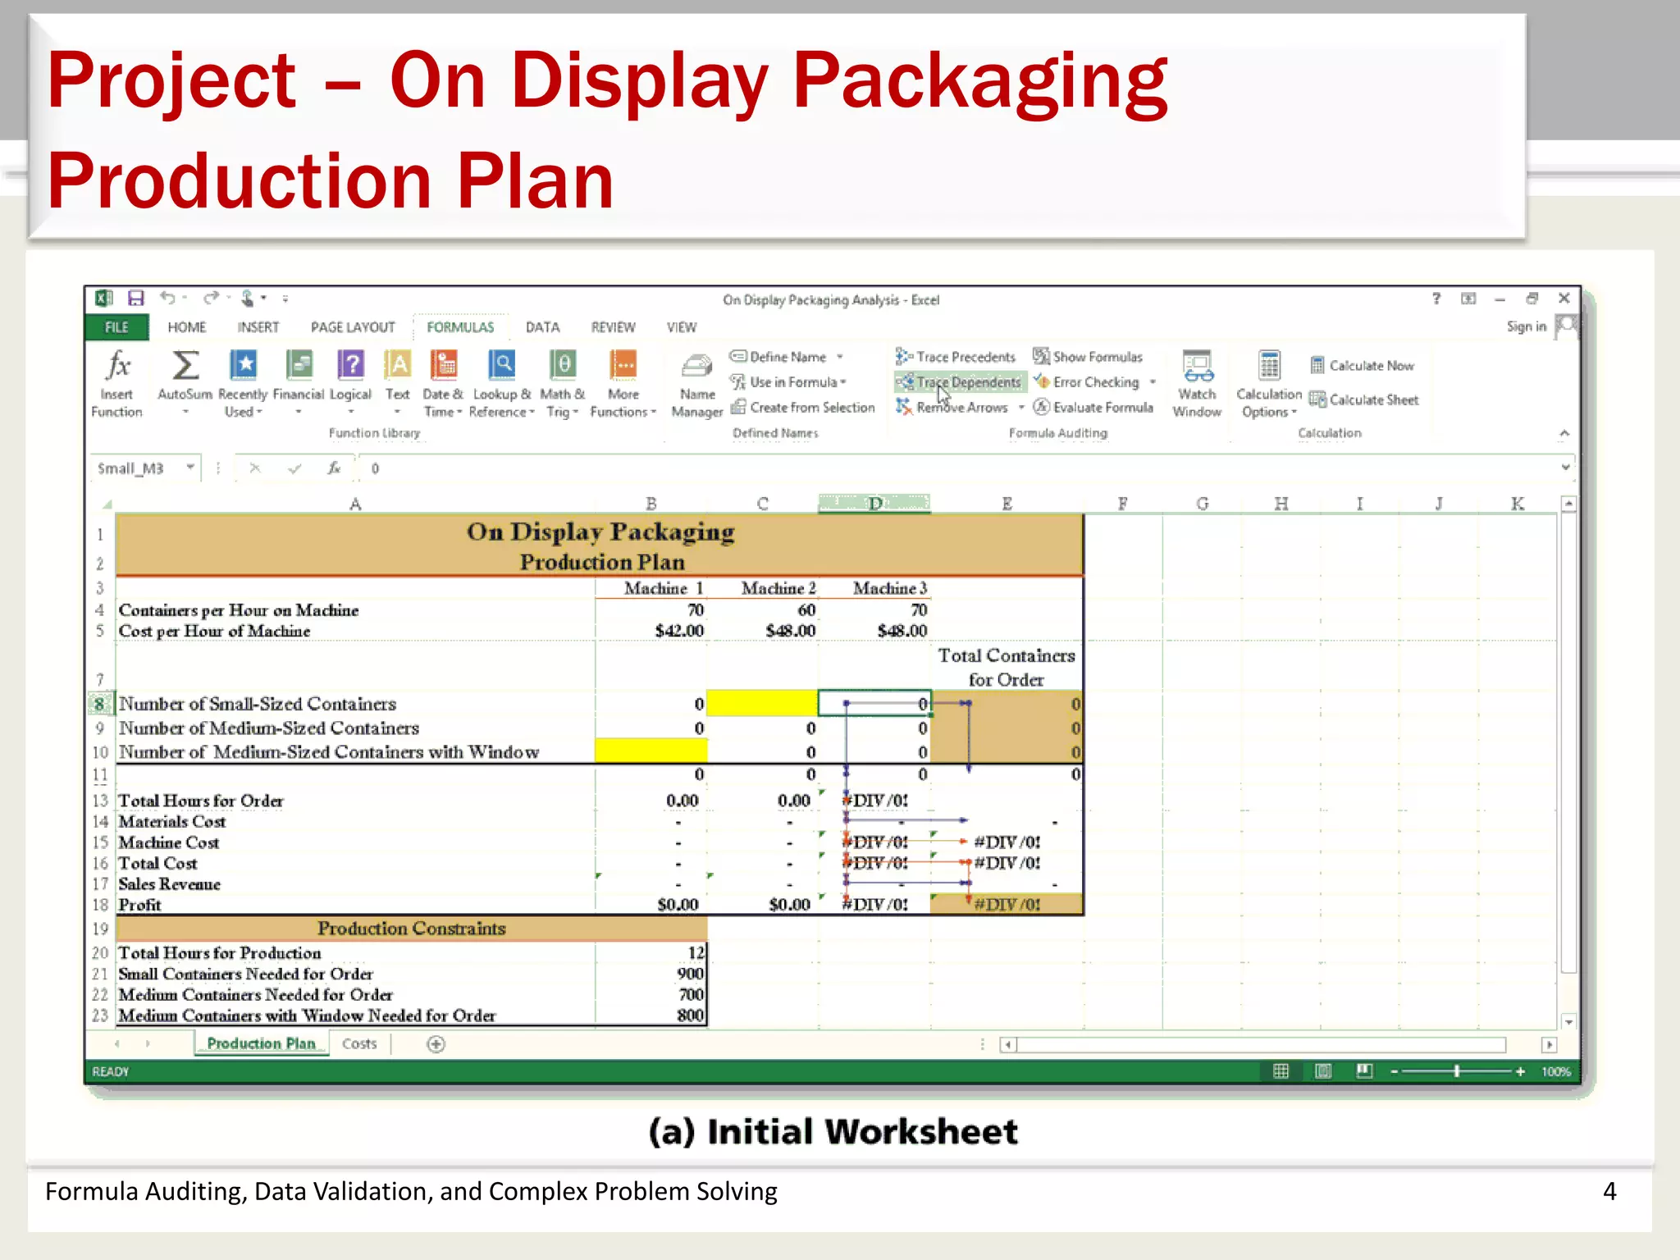Click the AutoSum sigma icon
This screenshot has height=1260, width=1680.
click(185, 366)
